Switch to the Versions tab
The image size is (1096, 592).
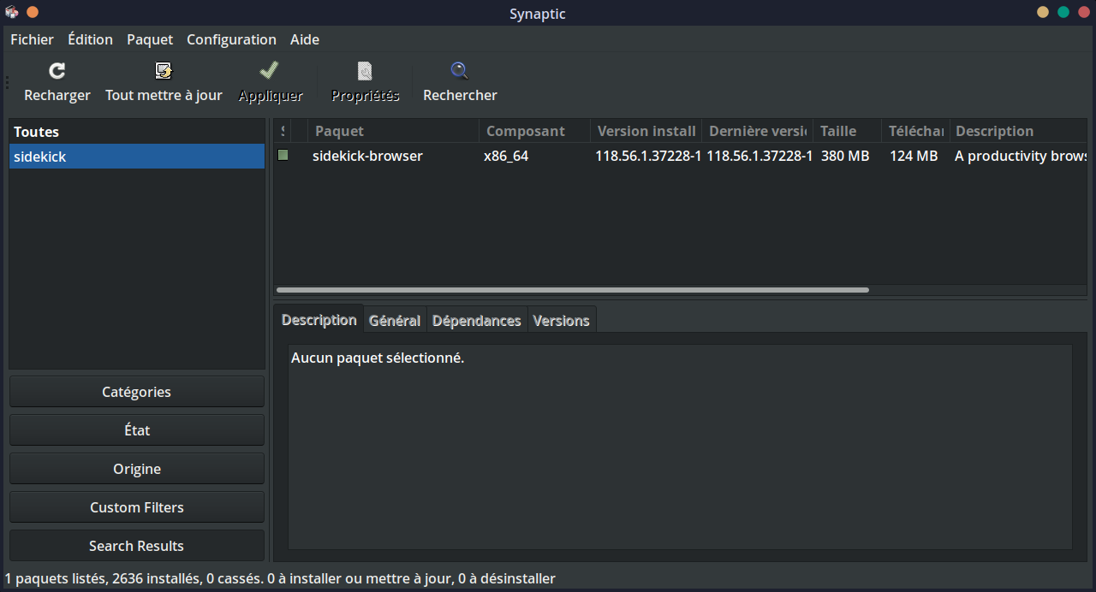click(x=562, y=320)
